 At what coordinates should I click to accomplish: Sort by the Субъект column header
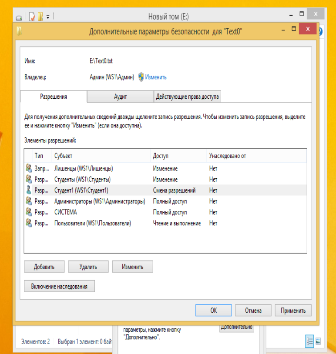[x=101, y=156]
